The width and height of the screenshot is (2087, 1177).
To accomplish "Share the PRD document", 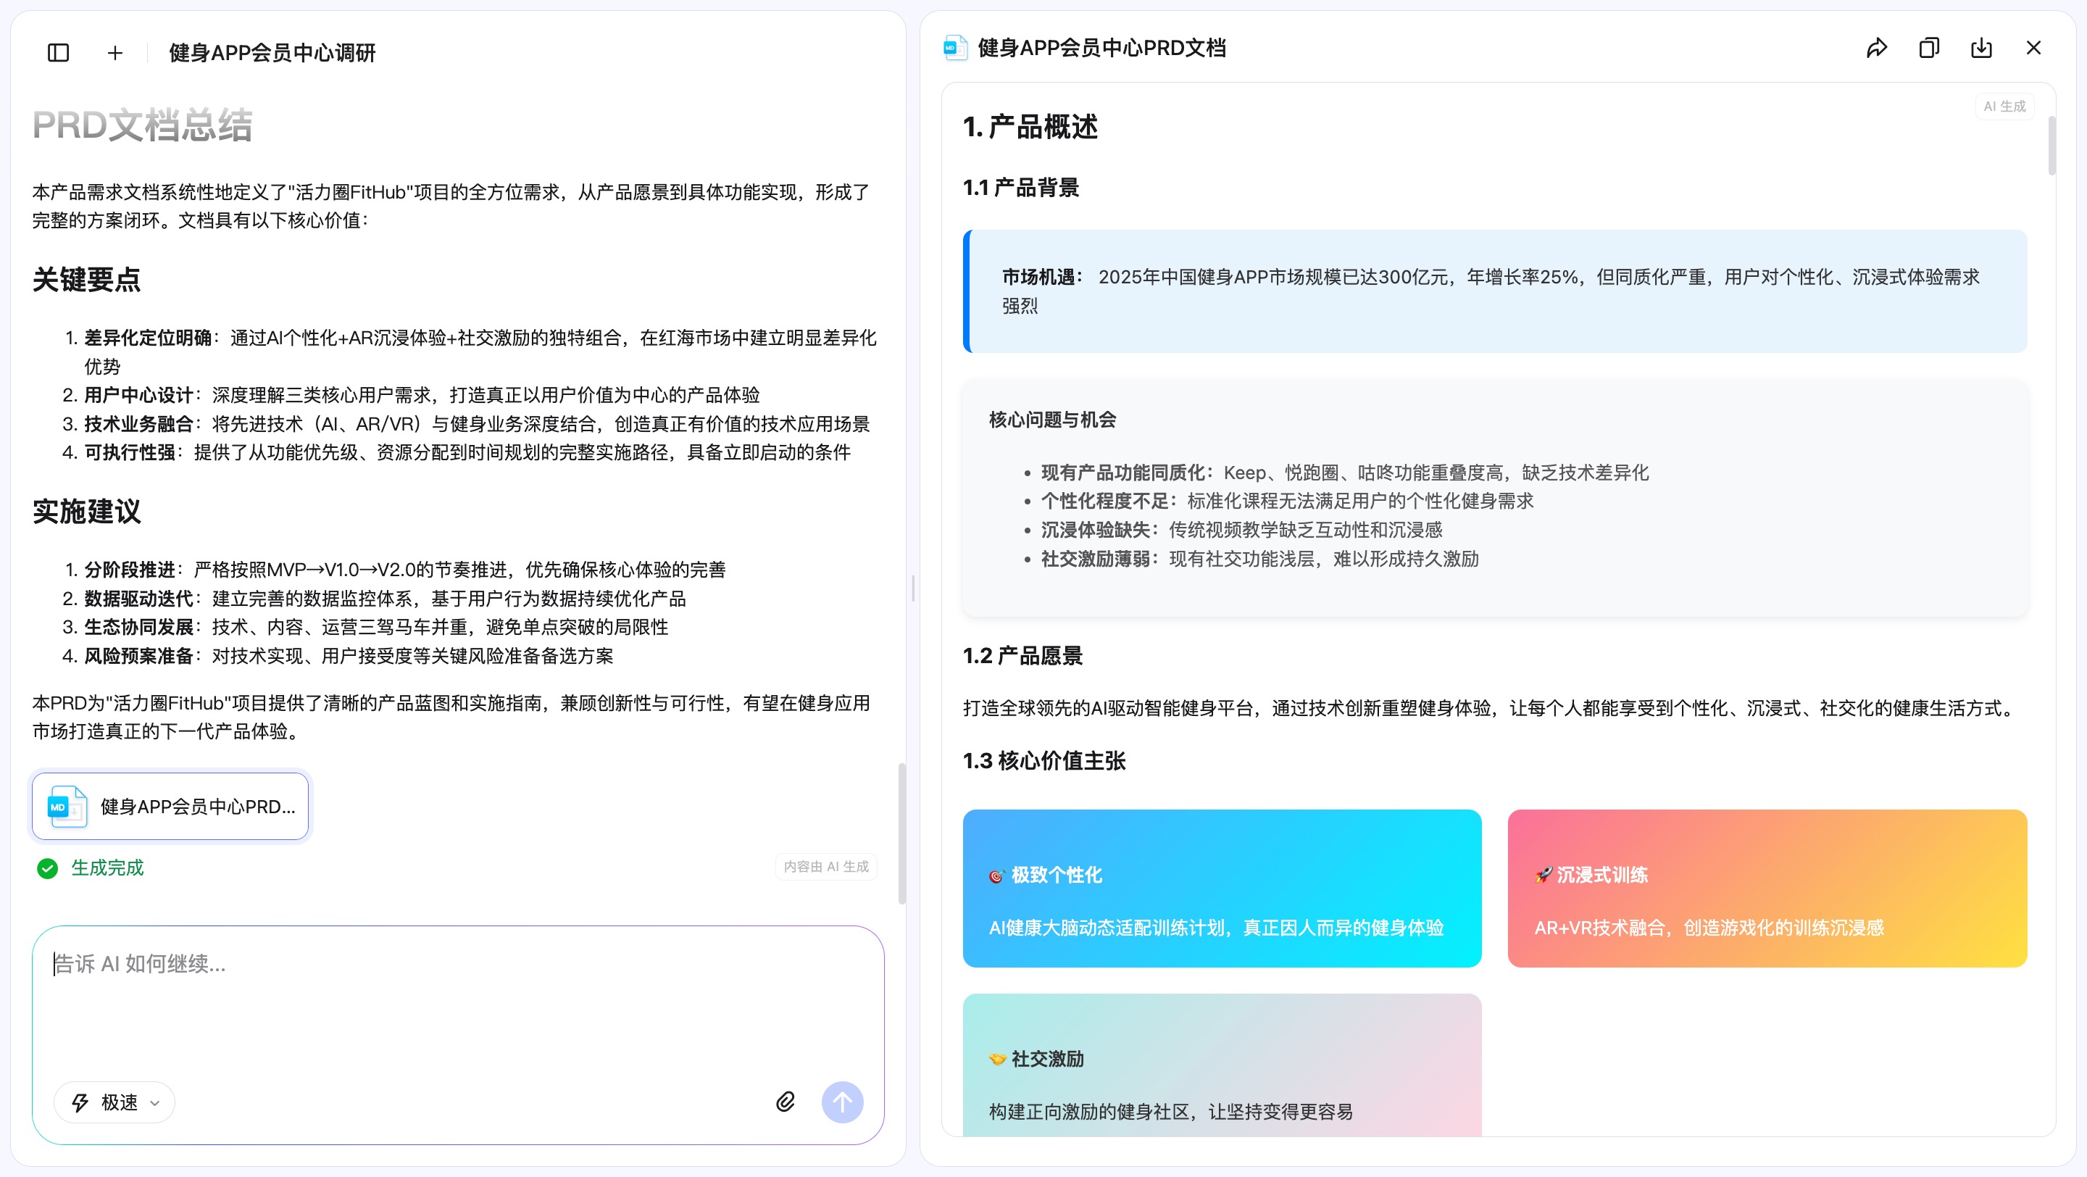I will point(1876,48).
